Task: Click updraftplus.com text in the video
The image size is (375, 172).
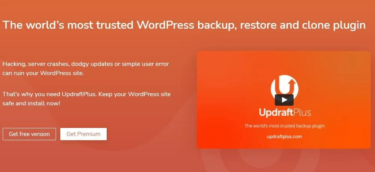Action: [284, 137]
